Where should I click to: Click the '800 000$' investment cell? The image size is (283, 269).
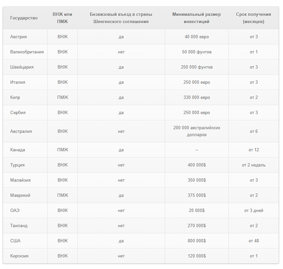pos(196,241)
